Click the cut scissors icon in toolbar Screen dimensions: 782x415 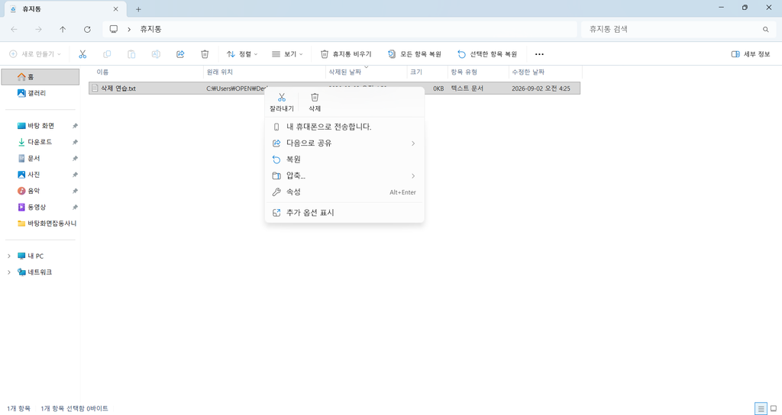82,54
